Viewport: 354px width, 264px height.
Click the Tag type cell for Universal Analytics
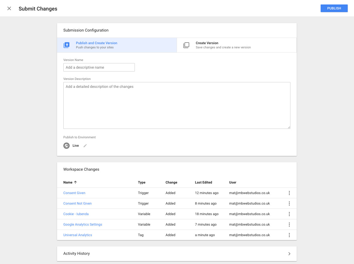pyautogui.click(x=141, y=235)
